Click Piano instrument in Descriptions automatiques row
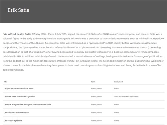This screenshot has width=167, height=125. [117, 113]
